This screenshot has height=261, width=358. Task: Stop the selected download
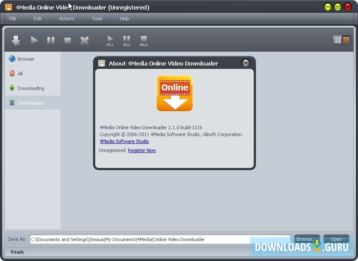tap(68, 40)
